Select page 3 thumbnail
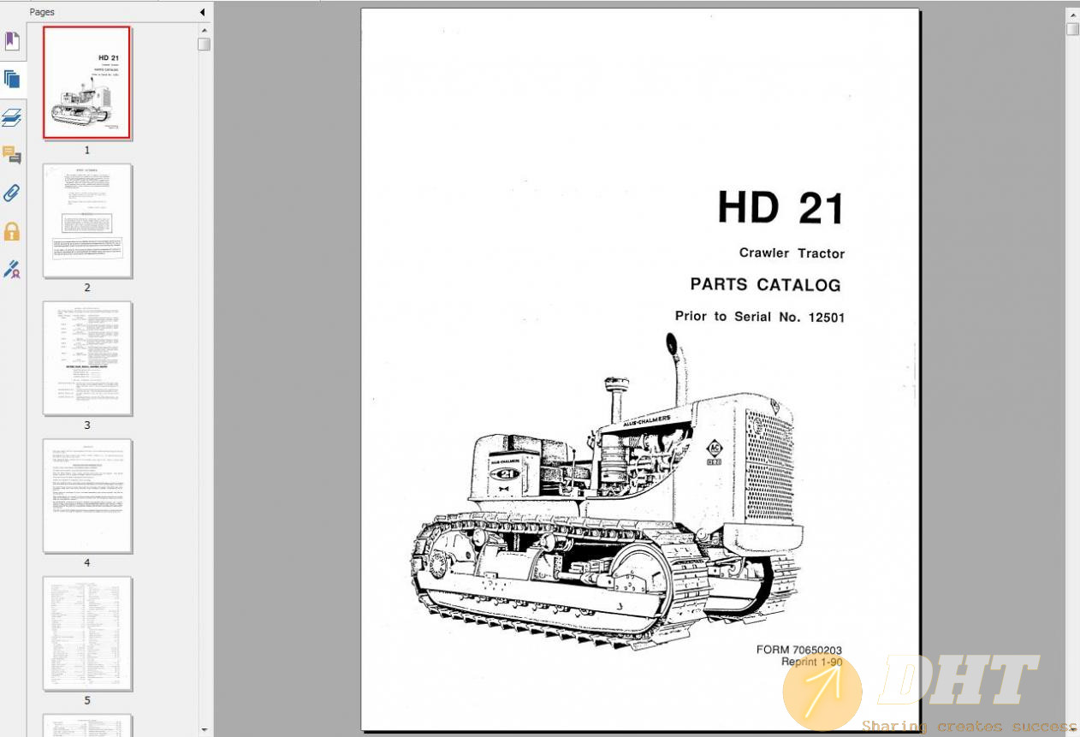 pos(87,358)
